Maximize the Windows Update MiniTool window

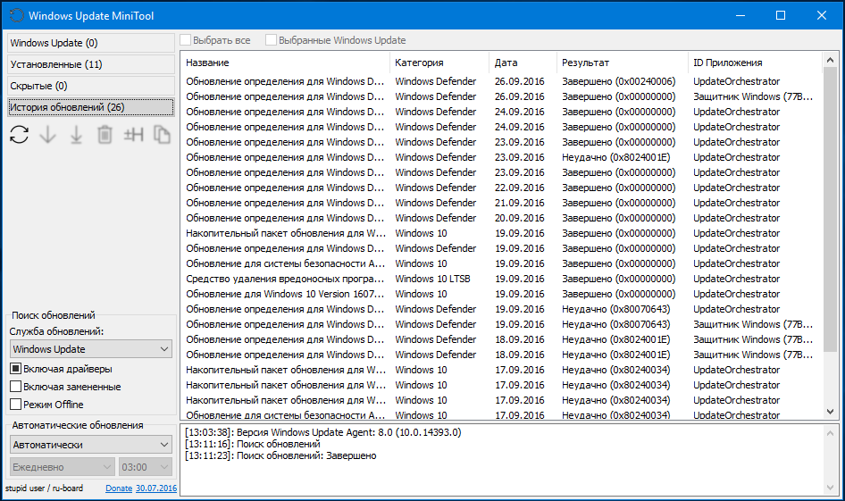click(781, 15)
